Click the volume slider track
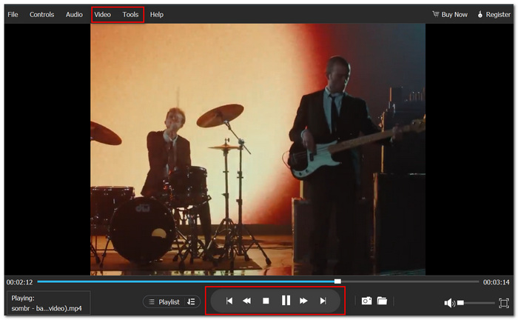 [x=476, y=303]
